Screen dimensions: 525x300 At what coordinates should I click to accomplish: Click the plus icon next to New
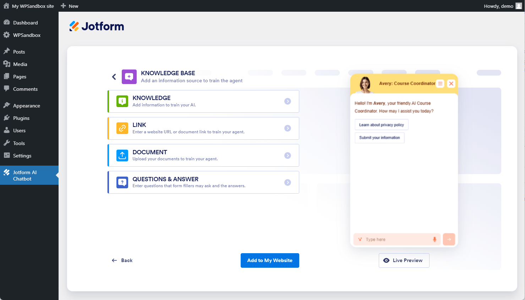(63, 6)
